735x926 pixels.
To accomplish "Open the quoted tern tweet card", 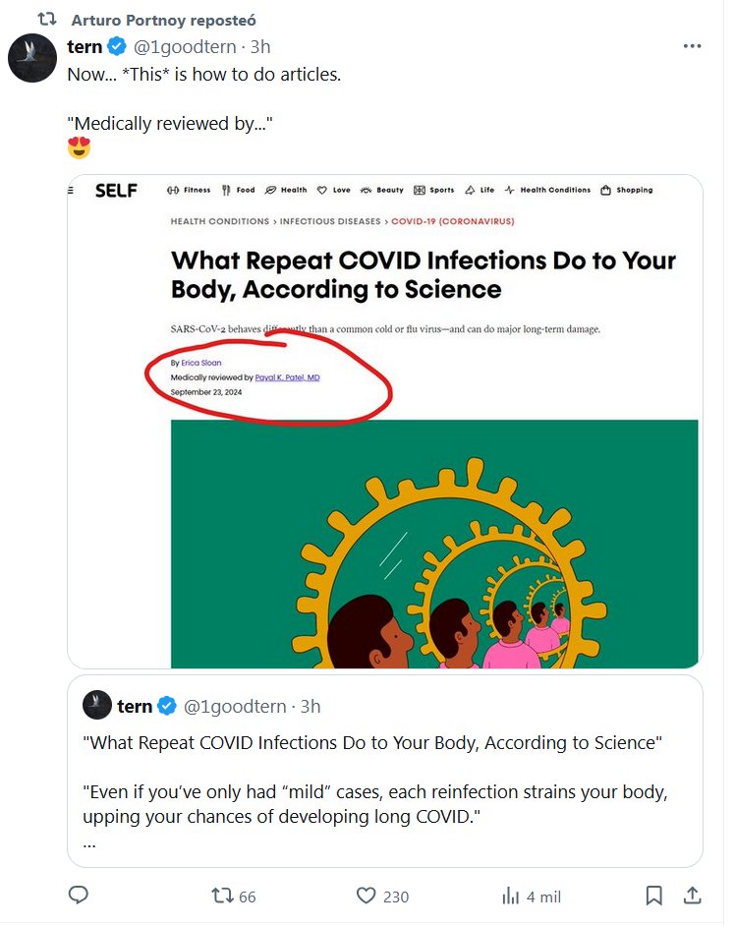I will [385, 772].
